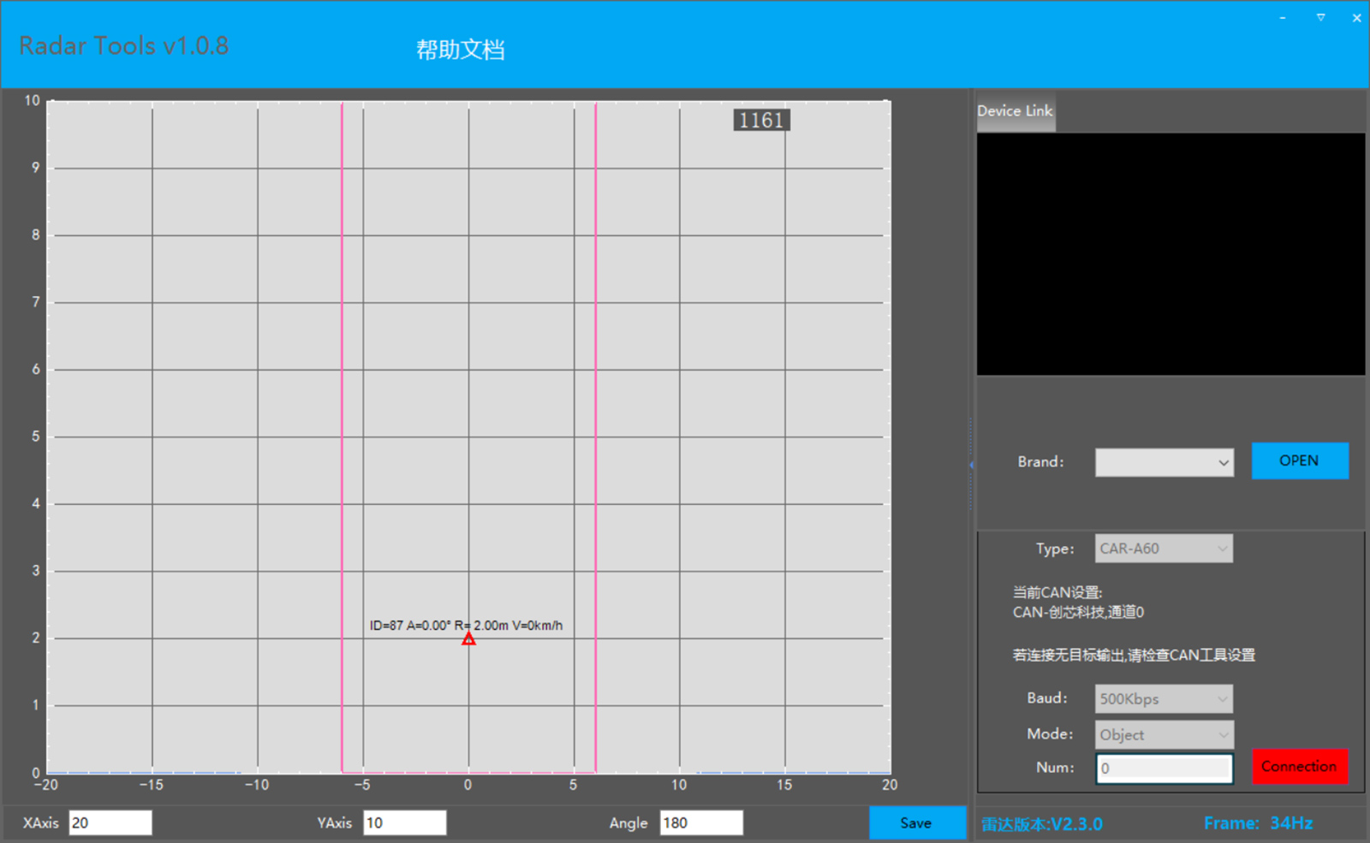
Task: Switch to the Device Link tab
Action: coord(1015,111)
